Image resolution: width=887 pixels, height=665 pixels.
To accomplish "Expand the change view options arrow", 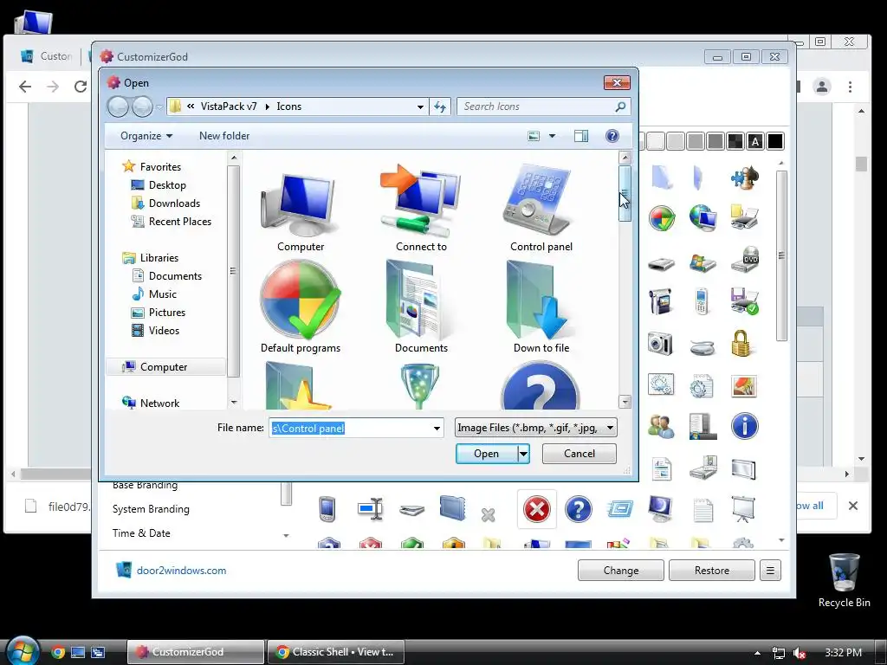I will (552, 136).
